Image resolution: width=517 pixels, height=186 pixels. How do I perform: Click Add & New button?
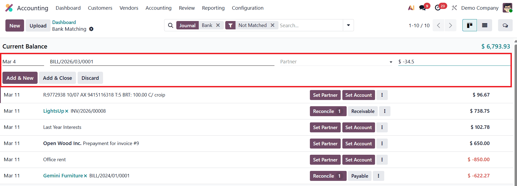coord(20,78)
